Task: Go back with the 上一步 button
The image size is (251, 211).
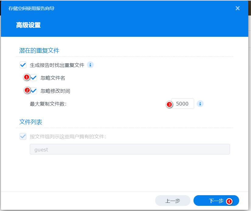Action: (x=173, y=200)
